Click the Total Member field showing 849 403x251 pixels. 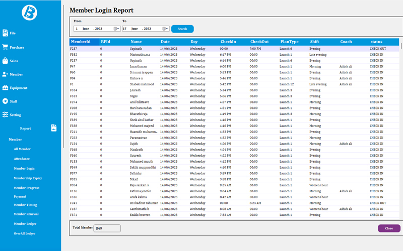coord(107,228)
